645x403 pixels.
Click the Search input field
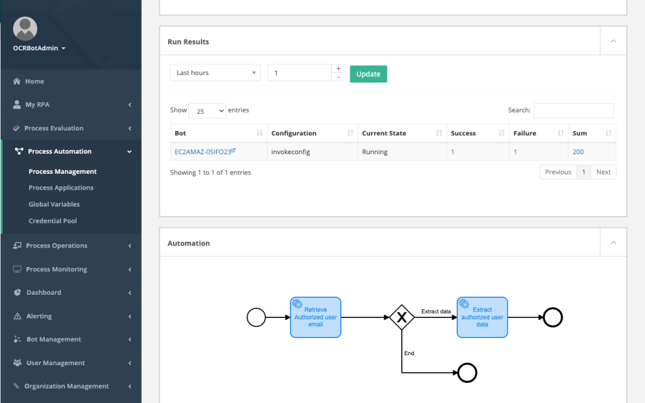[573, 111]
